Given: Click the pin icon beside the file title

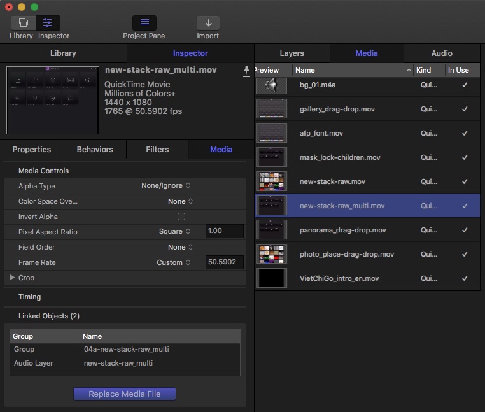Looking at the screenshot, I should [246, 70].
